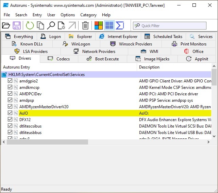Sort by Description column header

[x=174, y=67]
